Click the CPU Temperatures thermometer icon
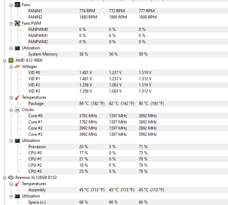The height and width of the screenshot is (205, 228). tap(17, 97)
